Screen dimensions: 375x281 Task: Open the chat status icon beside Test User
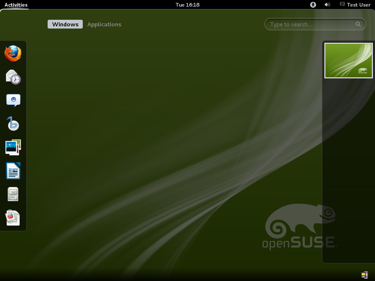pos(342,4)
